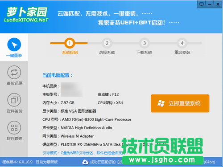Click the Windows flag icon on orange button

tap(161, 103)
